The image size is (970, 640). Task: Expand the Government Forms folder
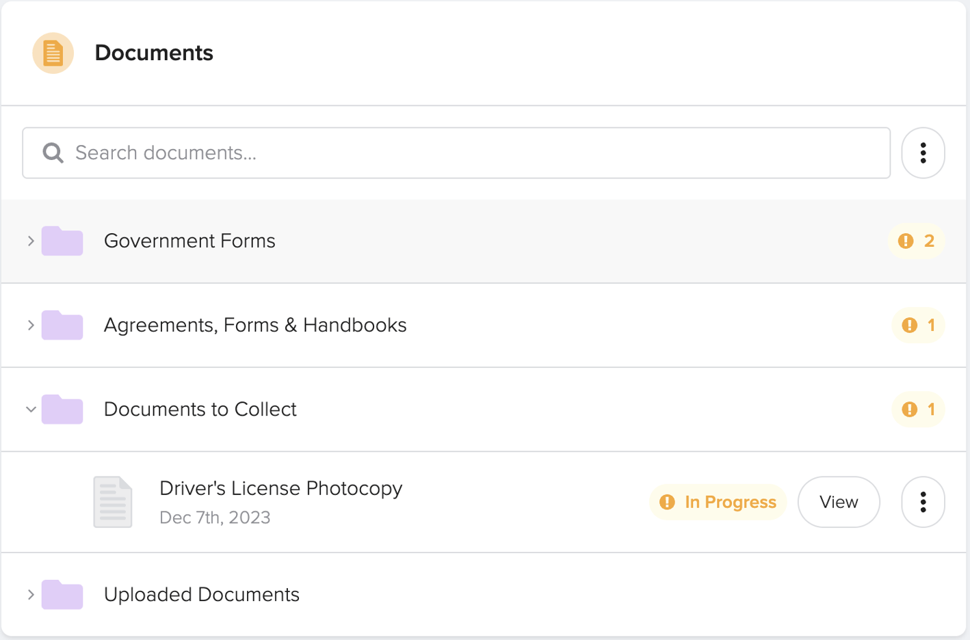(30, 241)
